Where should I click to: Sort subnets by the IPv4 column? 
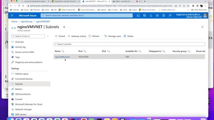point(82,51)
